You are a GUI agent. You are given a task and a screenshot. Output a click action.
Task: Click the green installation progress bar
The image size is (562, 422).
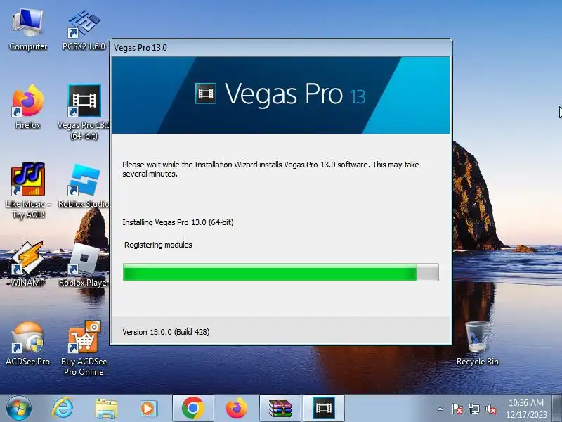(280, 272)
